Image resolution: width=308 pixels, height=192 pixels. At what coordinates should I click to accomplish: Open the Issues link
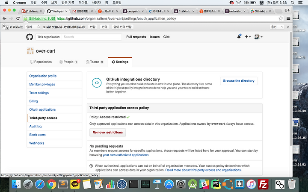154,37
